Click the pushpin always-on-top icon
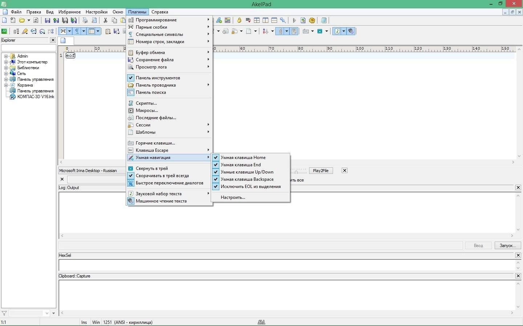The image size is (523, 326). [x=283, y=20]
